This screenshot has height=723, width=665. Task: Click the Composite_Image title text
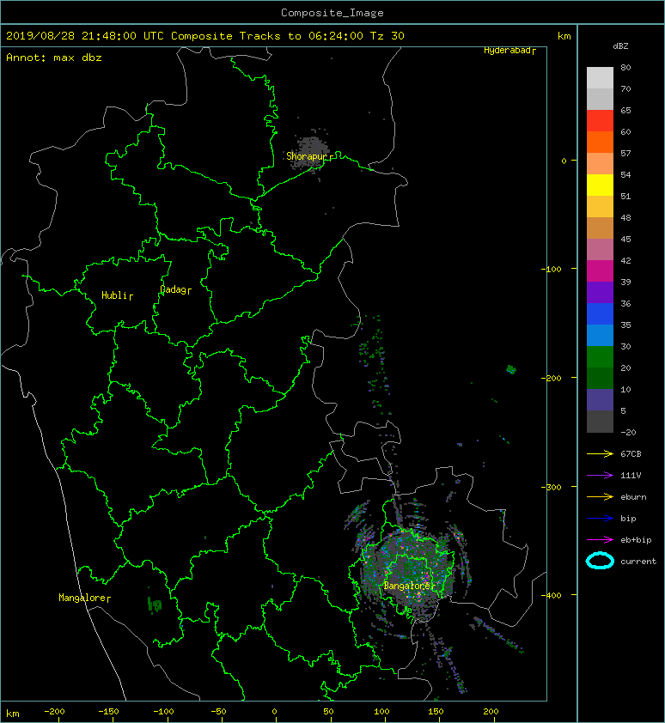coord(332,13)
